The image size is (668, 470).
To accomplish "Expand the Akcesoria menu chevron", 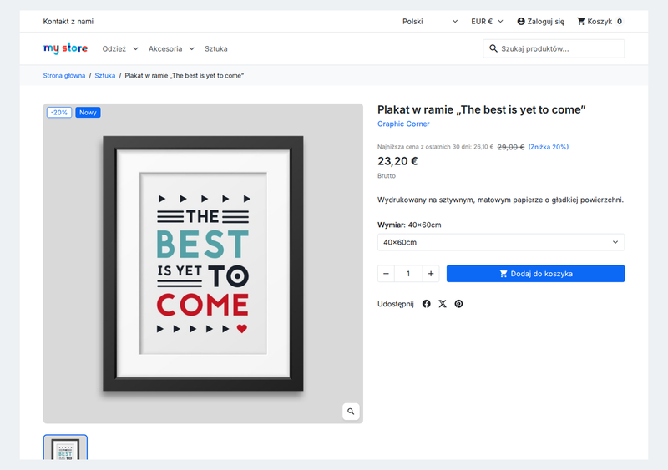I will [x=192, y=49].
